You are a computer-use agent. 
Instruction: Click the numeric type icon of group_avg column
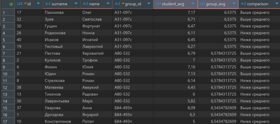(x=202, y=4)
